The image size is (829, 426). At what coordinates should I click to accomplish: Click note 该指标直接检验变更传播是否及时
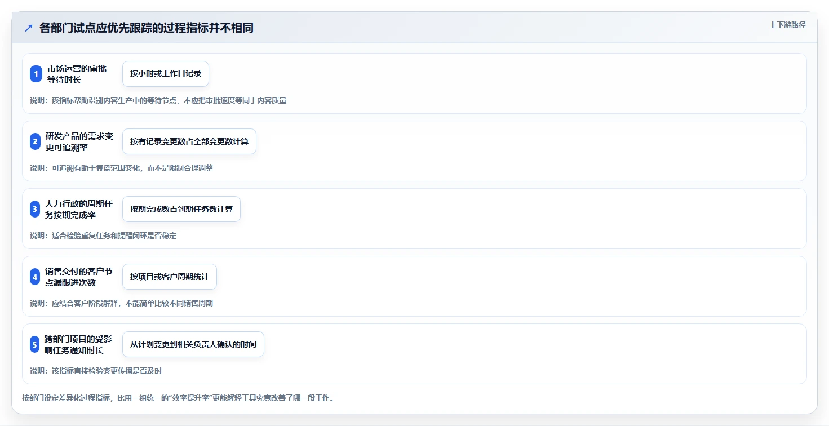(96, 371)
